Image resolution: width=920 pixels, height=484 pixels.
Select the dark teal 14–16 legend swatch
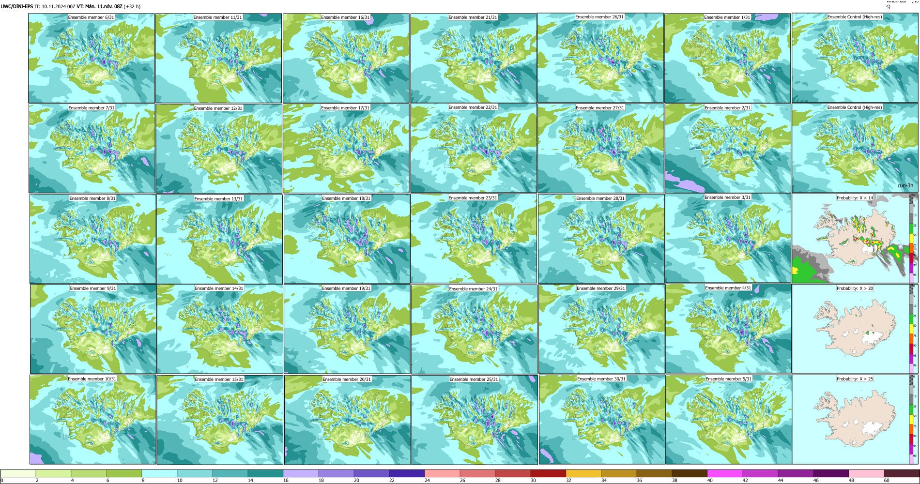pos(265,474)
